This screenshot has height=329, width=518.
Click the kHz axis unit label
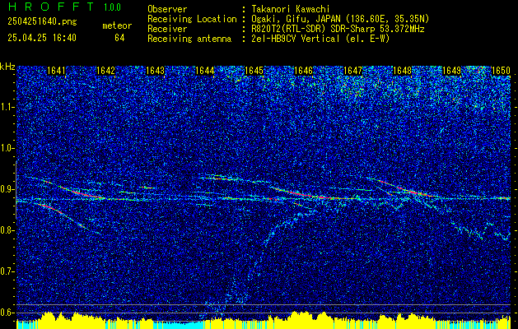pos(7,67)
